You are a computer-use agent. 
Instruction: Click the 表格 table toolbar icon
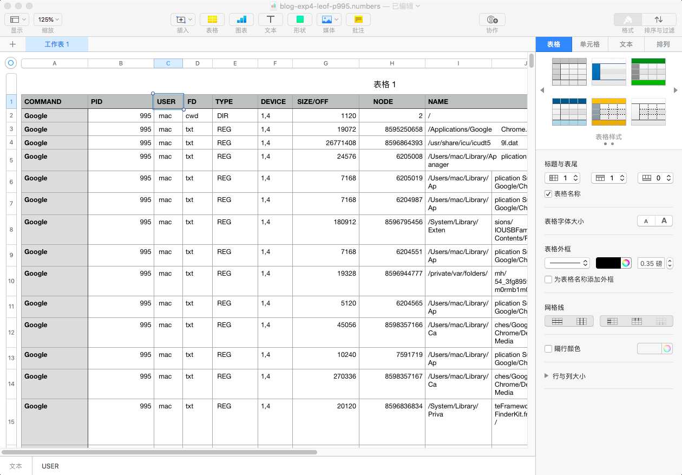click(212, 19)
